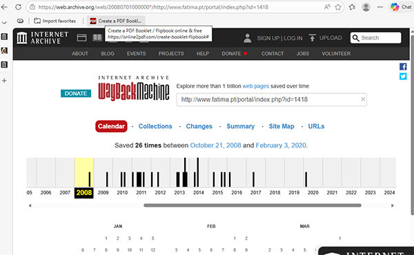Image resolution: width=414 pixels, height=255 pixels.
Task: Open DONATE menu item with heart
Action: [235, 54]
